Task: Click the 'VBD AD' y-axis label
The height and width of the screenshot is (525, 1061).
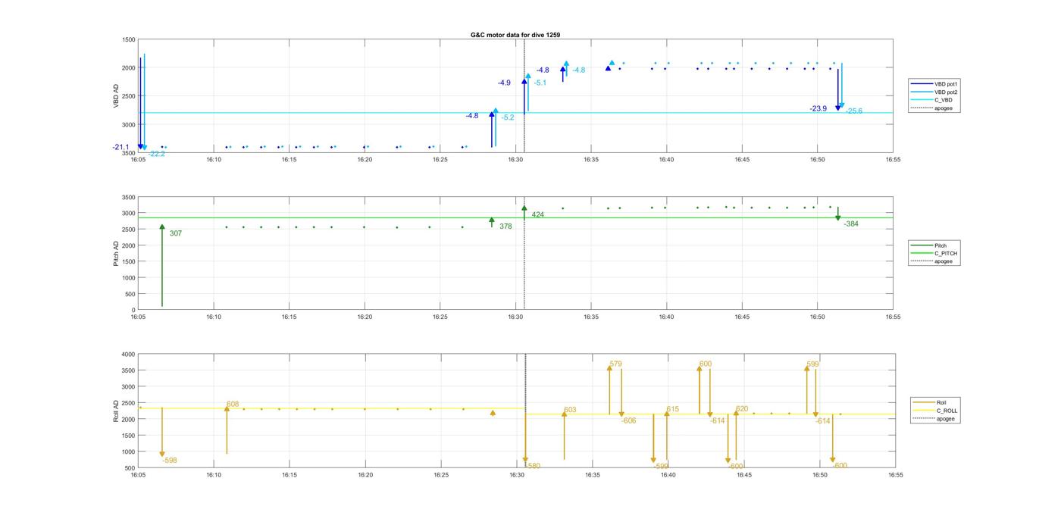Action: click(116, 95)
